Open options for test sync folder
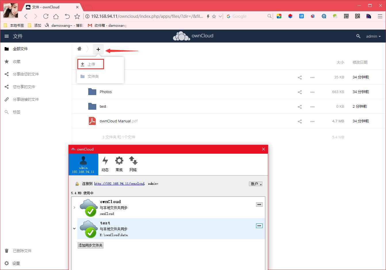This screenshot has height=270, width=386. [259, 226]
